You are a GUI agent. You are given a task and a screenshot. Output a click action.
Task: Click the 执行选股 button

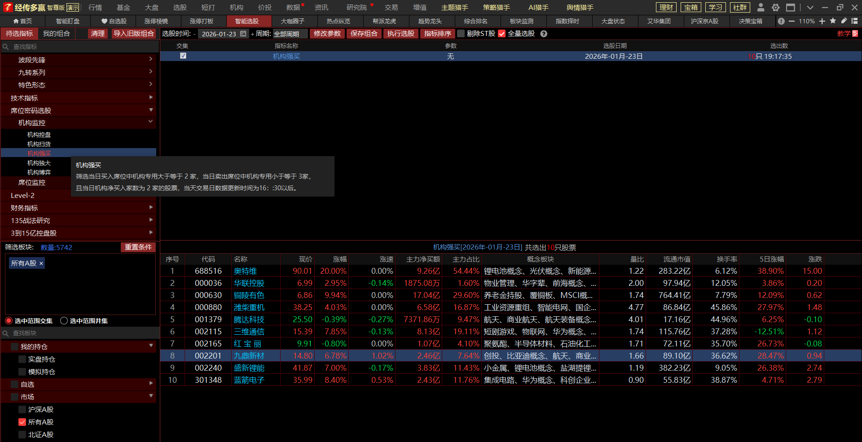pos(400,34)
